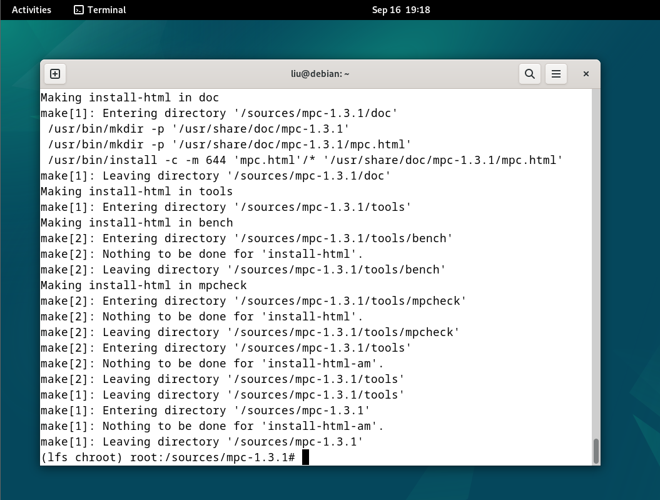Open the Activities overview
Image resolution: width=660 pixels, height=500 pixels.
coord(31,9)
